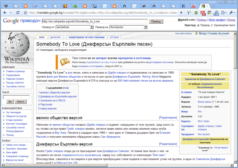Image resolution: width=238 pixels, height=168 pixels.
Task: Open редактиране на тази страница tab
Action: 86,37
